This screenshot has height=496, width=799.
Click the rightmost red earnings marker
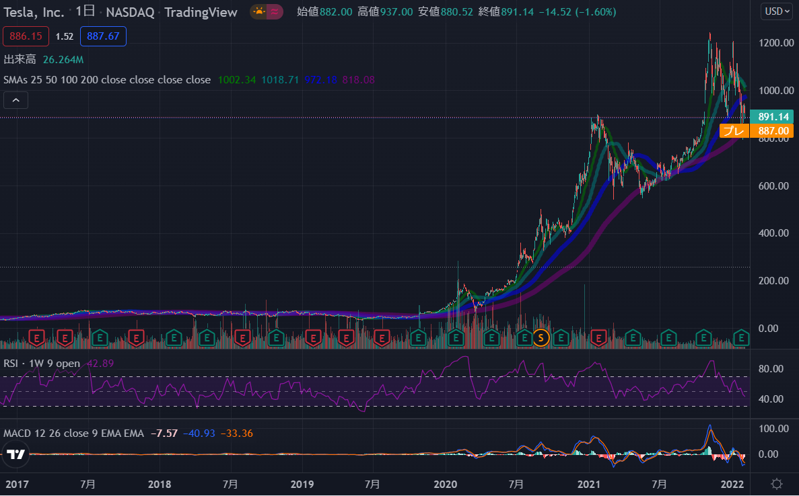(x=598, y=337)
